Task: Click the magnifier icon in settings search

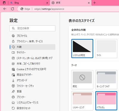Action: [13, 28]
